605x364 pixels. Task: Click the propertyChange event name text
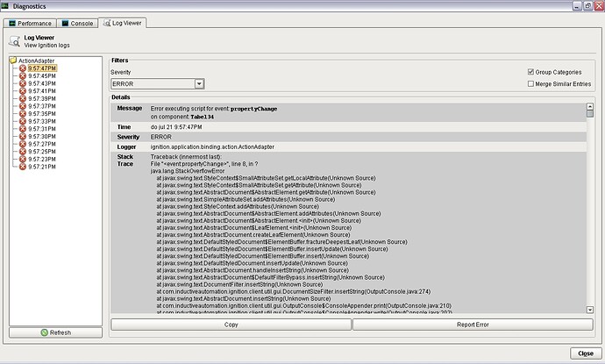[254, 109]
